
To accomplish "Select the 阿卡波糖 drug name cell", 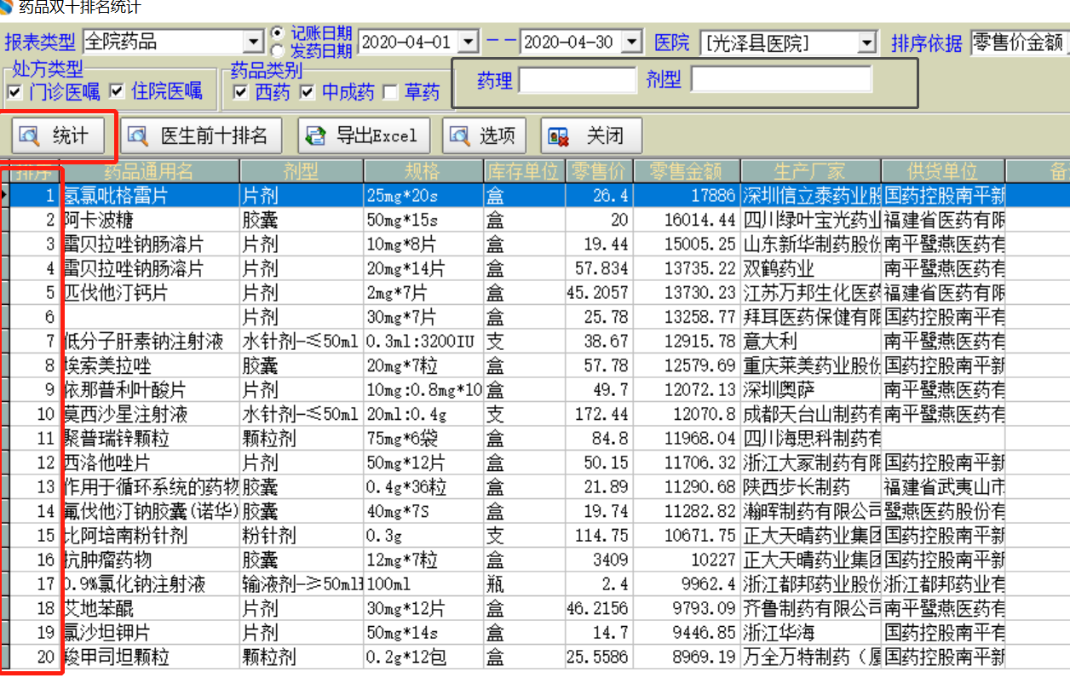I will 150,219.
